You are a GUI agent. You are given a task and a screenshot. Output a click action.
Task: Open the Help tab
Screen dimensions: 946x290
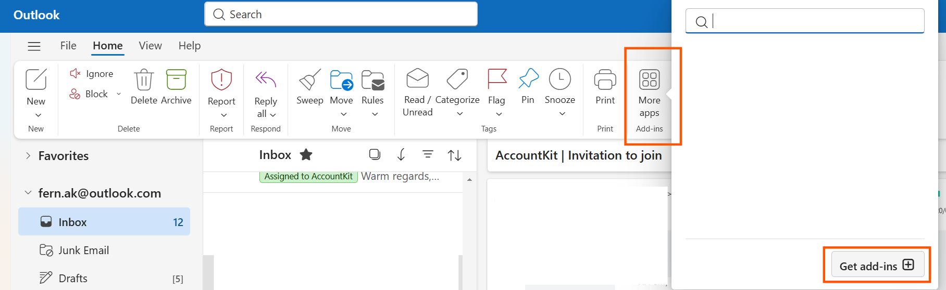coord(190,46)
